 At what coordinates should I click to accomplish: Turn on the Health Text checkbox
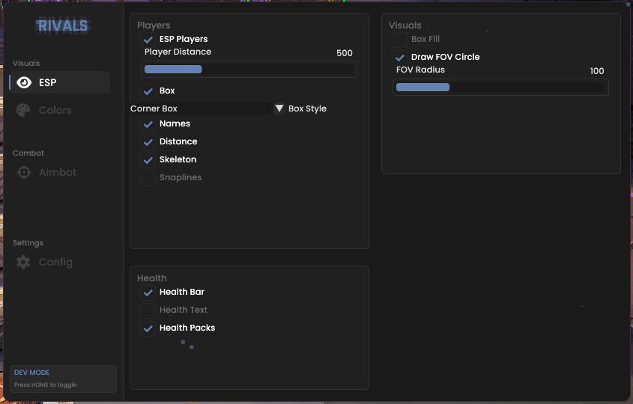point(148,310)
